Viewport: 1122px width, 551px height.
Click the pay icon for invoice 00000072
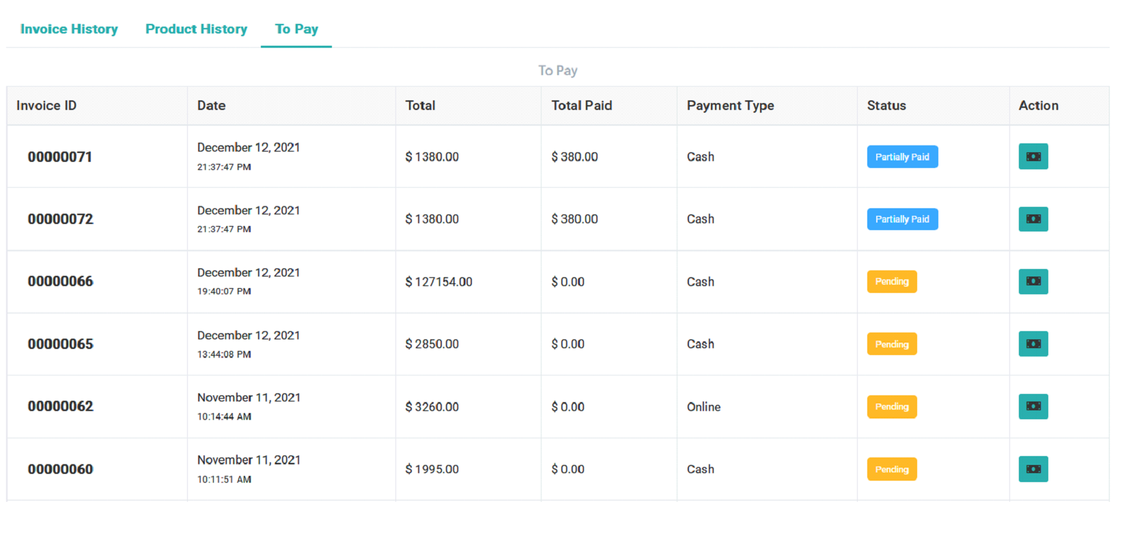click(x=1033, y=219)
